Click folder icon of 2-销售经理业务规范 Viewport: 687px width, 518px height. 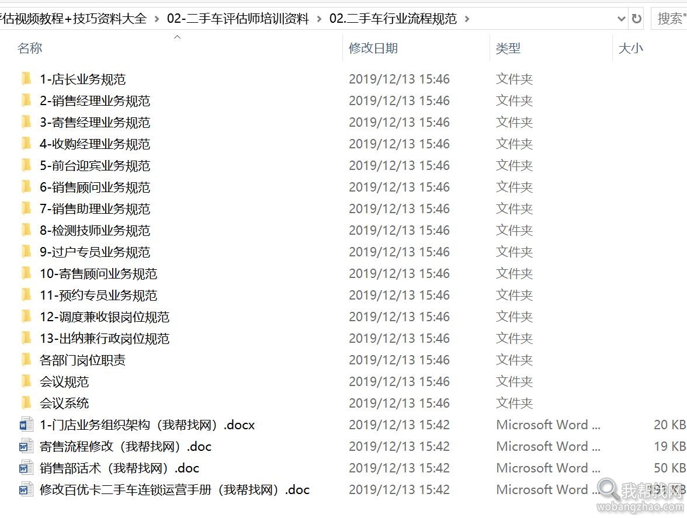pos(26,100)
